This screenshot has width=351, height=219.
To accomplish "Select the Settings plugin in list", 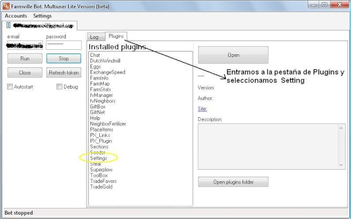I will coord(99,158).
